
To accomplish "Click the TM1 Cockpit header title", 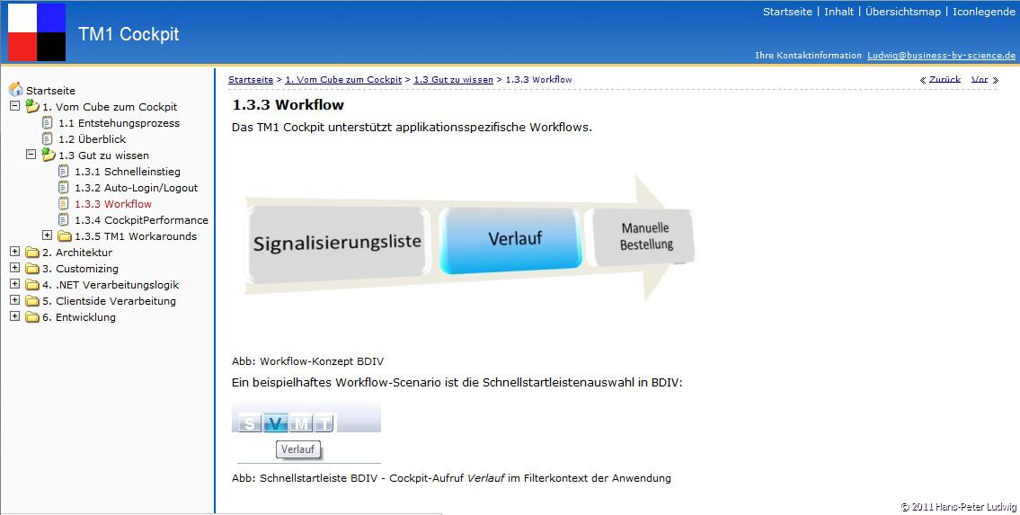I will [x=129, y=34].
